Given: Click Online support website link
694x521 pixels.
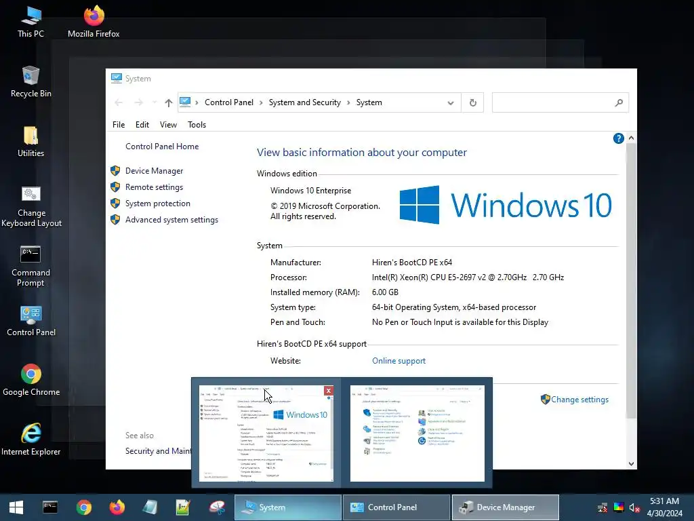Looking at the screenshot, I should tap(399, 361).
